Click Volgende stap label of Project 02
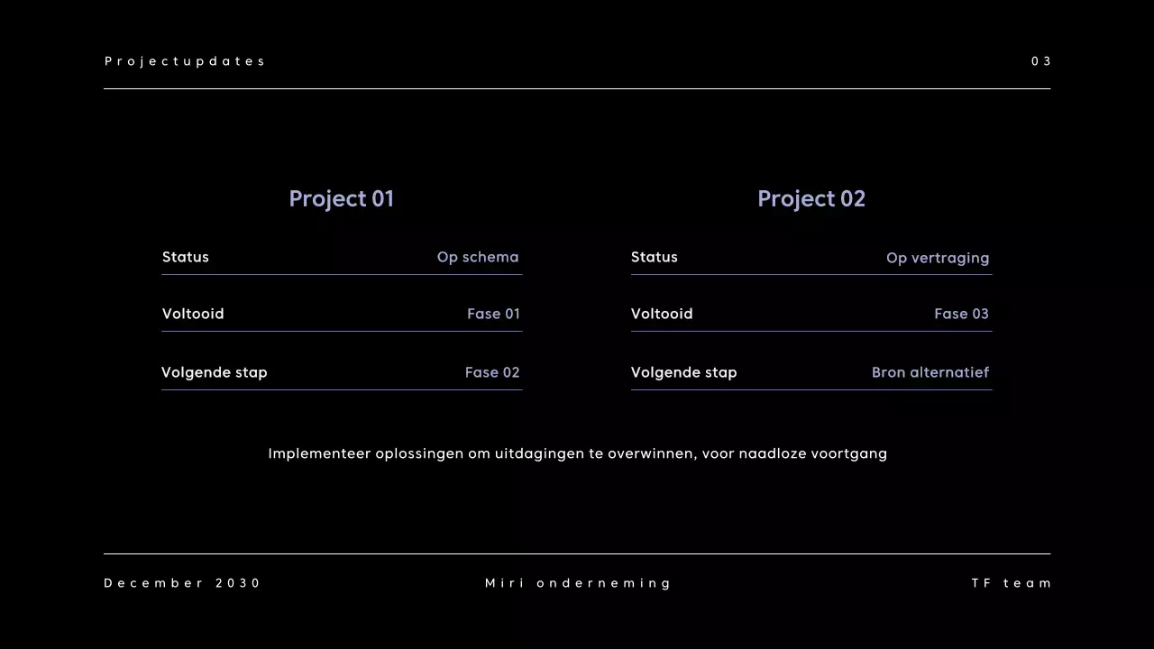The width and height of the screenshot is (1154, 649). tap(684, 372)
